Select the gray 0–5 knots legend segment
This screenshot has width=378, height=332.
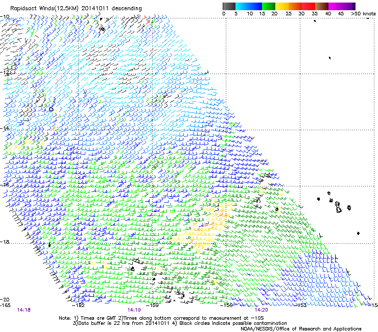click(x=229, y=6)
